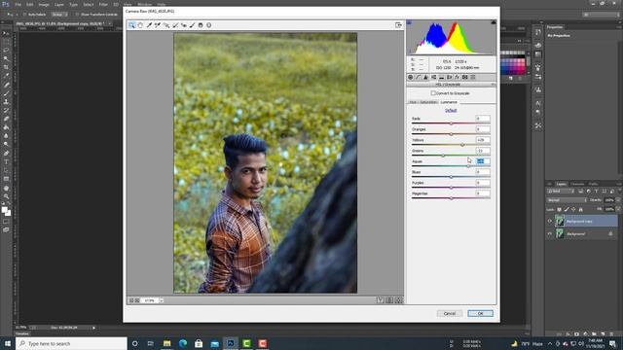Select the Hand tool in Camera Raw toolbar

(x=140, y=25)
